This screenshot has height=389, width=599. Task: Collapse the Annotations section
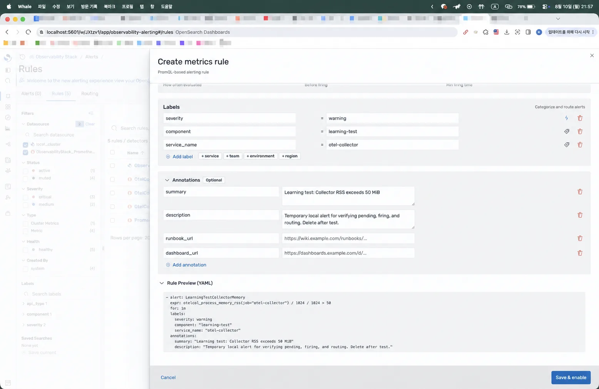pos(167,180)
